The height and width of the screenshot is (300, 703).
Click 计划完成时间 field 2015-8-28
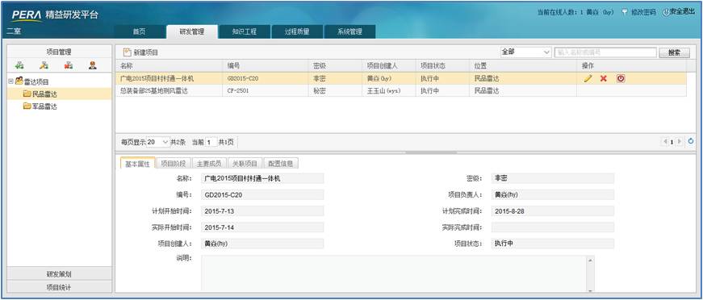point(553,211)
